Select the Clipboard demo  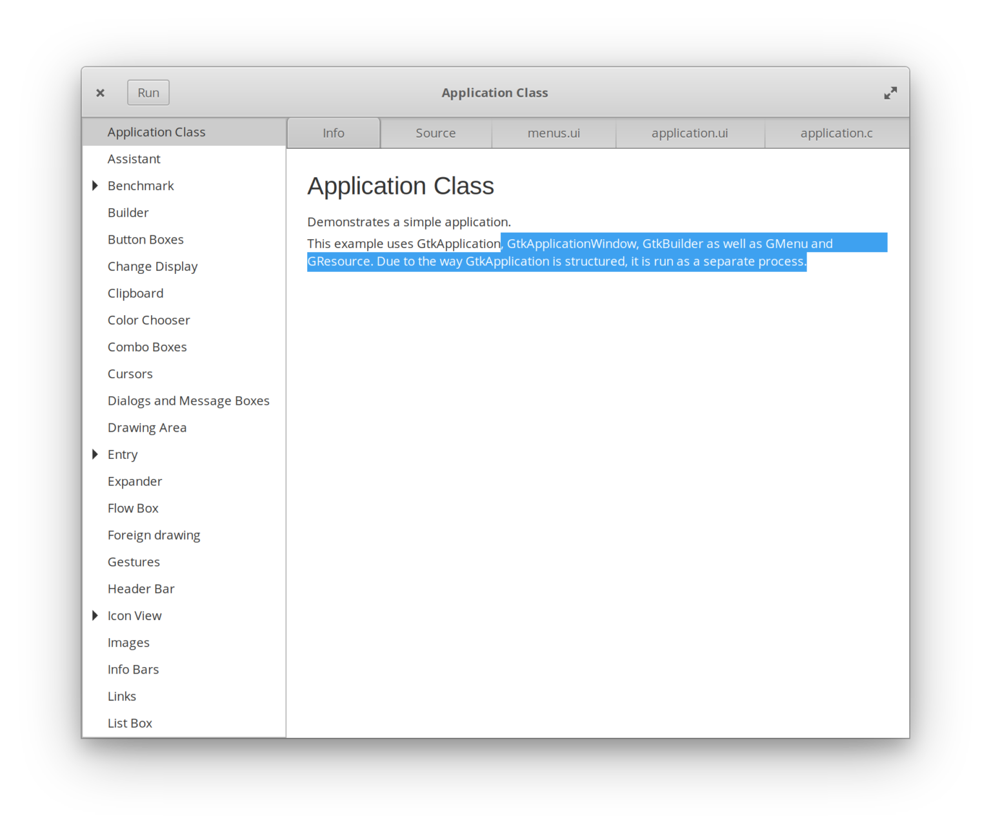(135, 293)
